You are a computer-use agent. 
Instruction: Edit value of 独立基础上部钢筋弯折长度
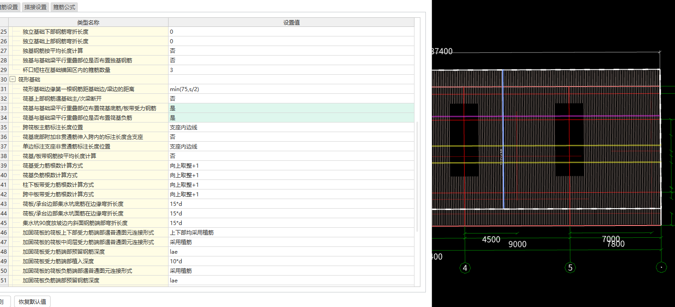[291, 41]
